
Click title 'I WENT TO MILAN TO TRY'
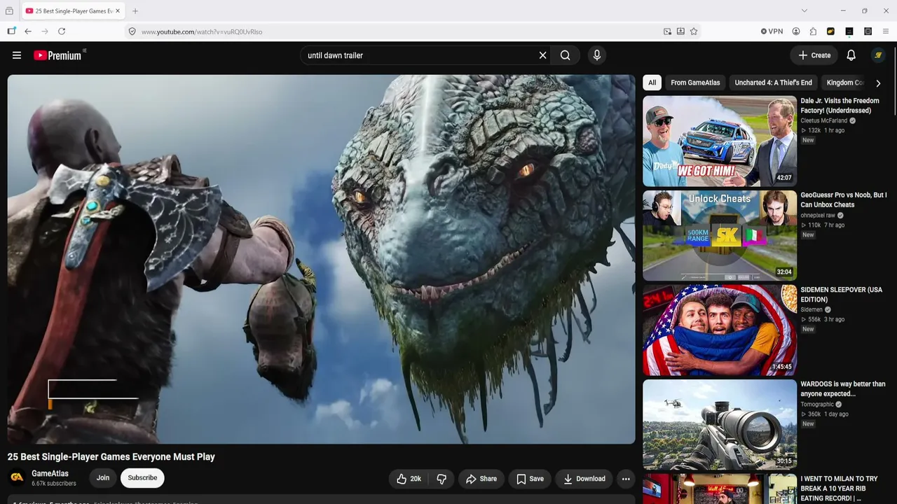pos(840,489)
